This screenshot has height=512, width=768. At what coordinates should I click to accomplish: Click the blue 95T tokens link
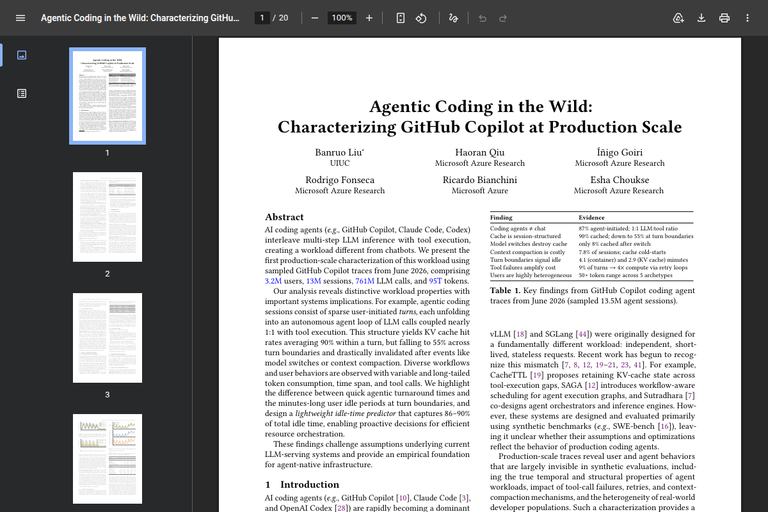point(435,281)
